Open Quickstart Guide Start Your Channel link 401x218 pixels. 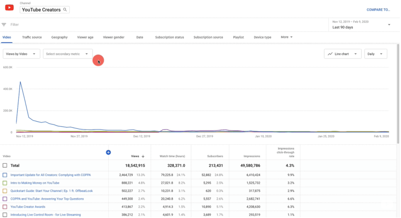[x=52, y=191]
